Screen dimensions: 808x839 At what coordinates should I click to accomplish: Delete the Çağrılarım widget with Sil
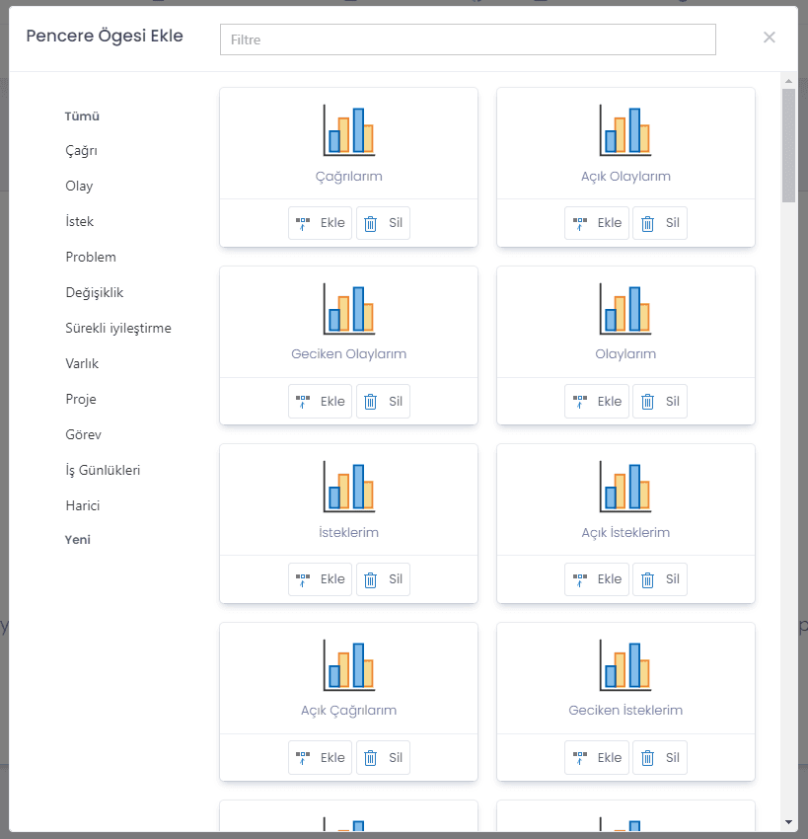pyautogui.click(x=383, y=223)
